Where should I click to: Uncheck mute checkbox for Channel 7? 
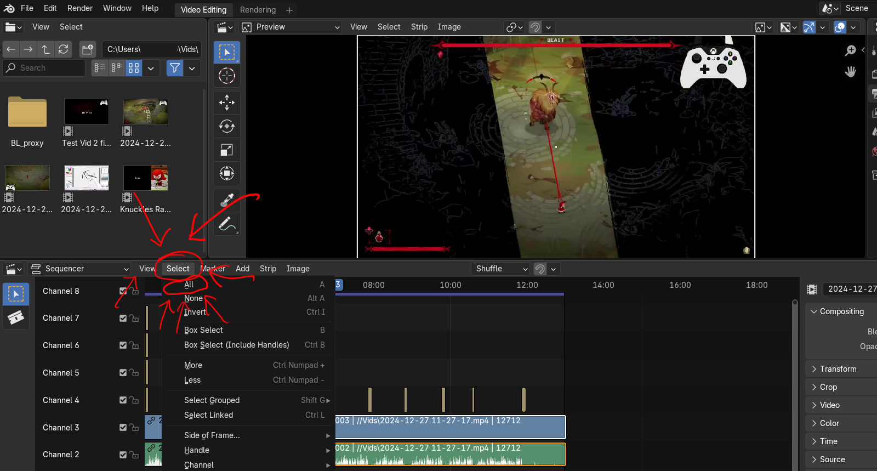tap(123, 318)
